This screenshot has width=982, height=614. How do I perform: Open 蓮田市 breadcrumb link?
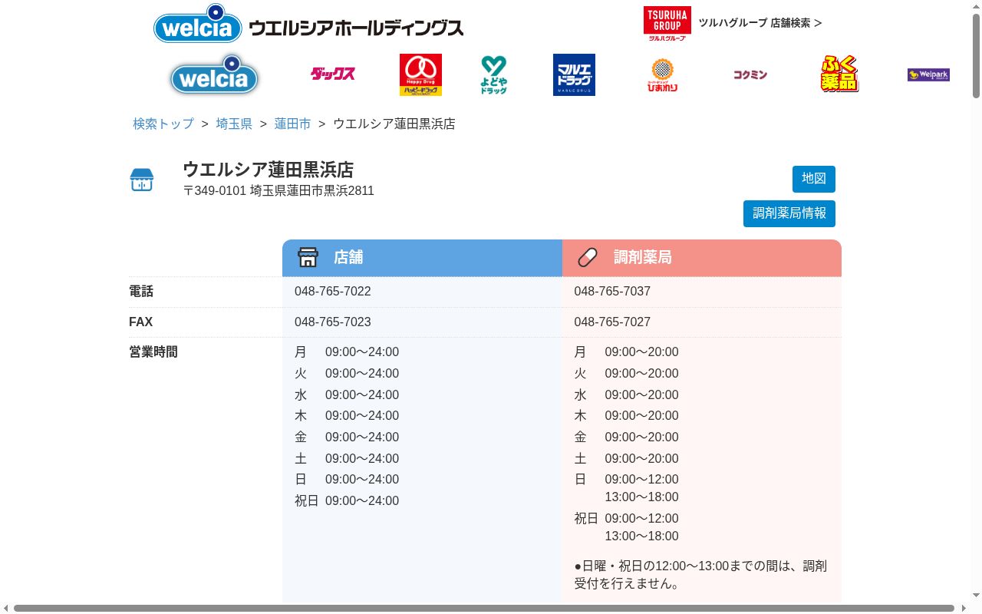tap(292, 124)
